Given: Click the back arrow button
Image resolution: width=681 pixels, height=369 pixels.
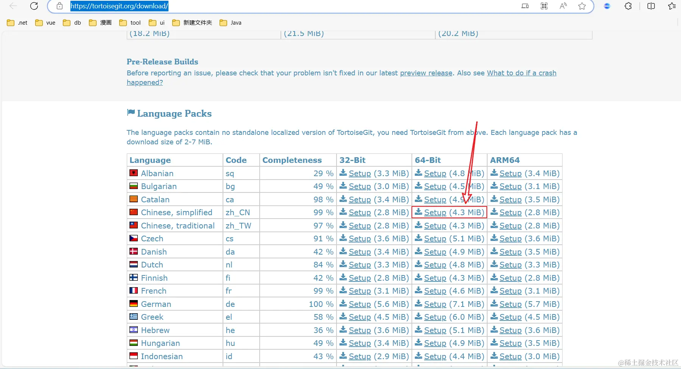Looking at the screenshot, I should pos(13,6).
